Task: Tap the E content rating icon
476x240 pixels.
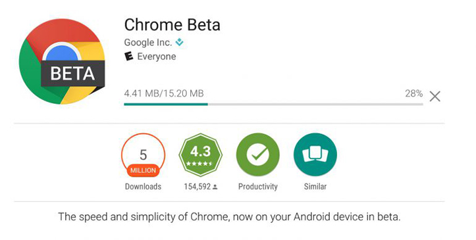Action: (129, 57)
